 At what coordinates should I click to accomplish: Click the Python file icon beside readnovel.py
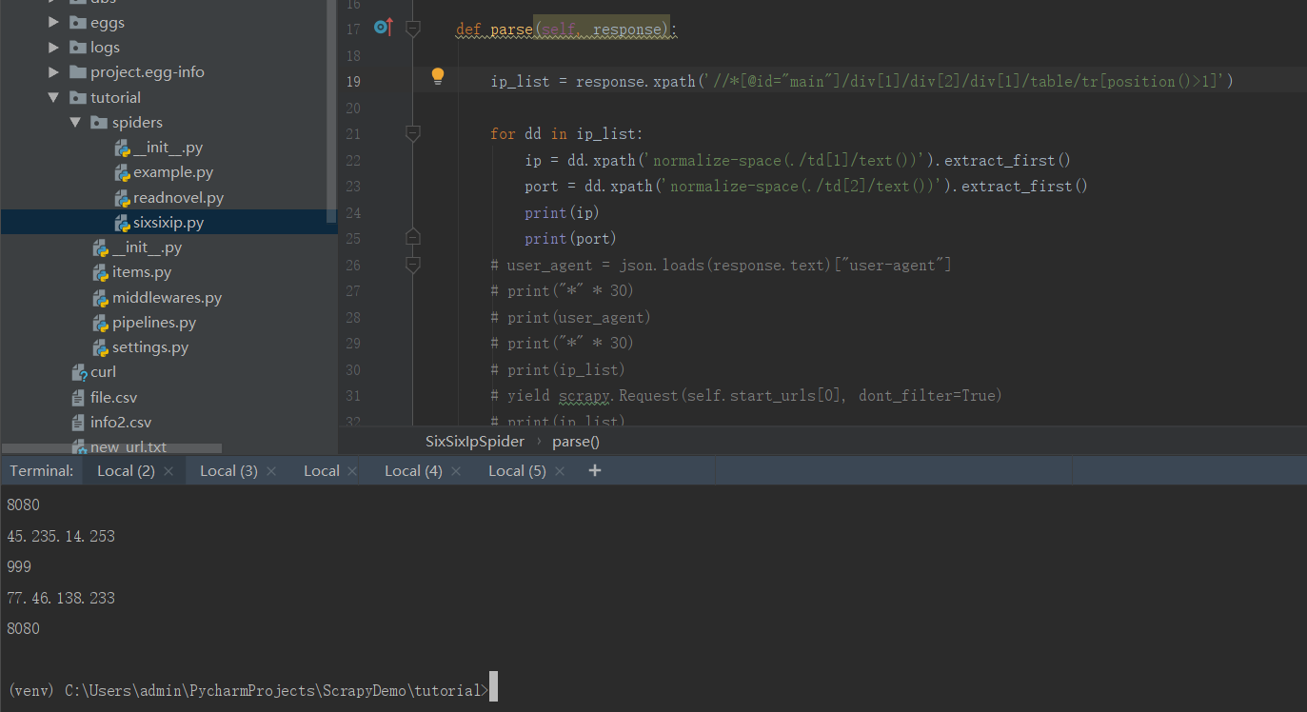[x=122, y=198]
